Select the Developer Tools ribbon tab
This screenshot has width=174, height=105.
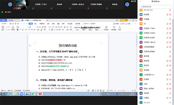(70, 24)
